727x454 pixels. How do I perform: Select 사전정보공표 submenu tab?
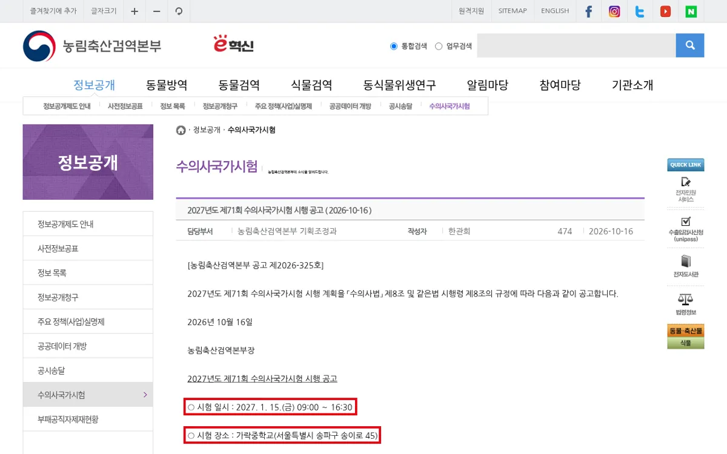(x=125, y=106)
